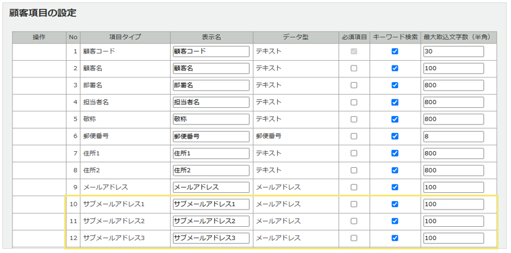Check the required checkbox for 顧客名
Image resolution: width=511 pixels, height=253 pixels.
(x=354, y=68)
